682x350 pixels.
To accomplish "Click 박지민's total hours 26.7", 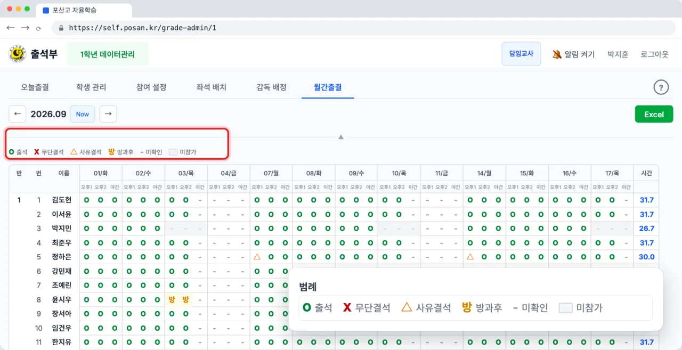I will (x=646, y=229).
